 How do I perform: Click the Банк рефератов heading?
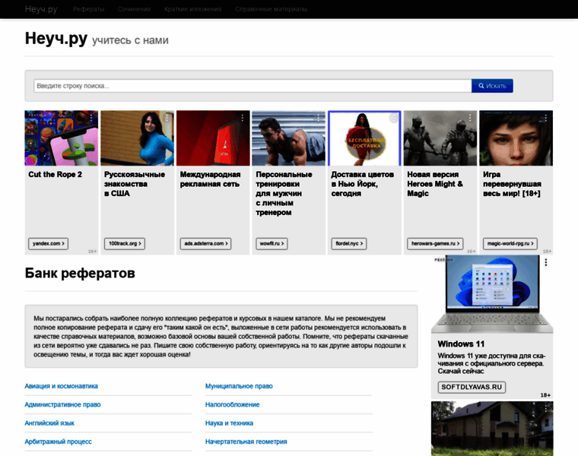(80, 274)
